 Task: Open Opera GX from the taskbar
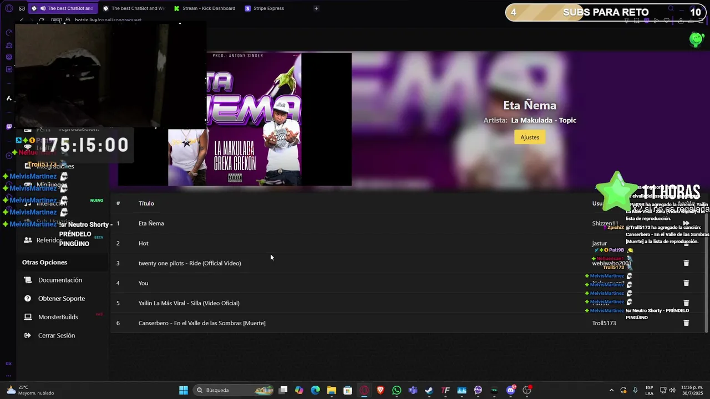click(364, 390)
